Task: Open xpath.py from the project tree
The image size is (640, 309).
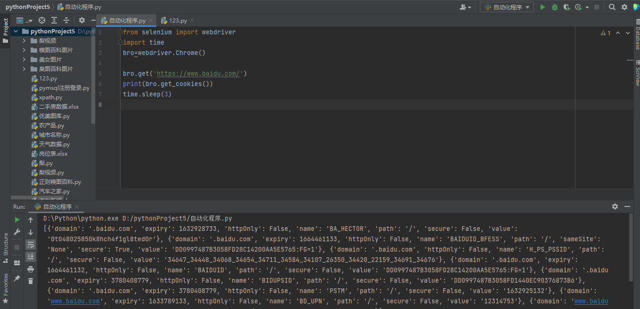Action: [50, 97]
